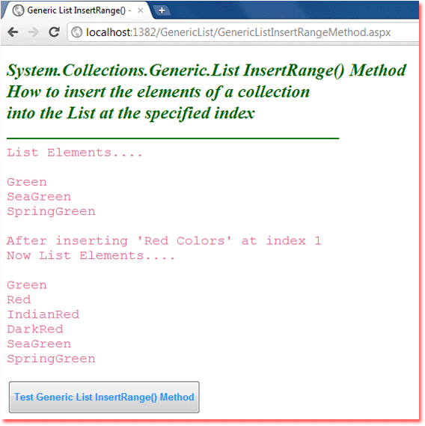Click the browser forward arrow
This screenshot has width=425, height=426.
pyautogui.click(x=34, y=32)
